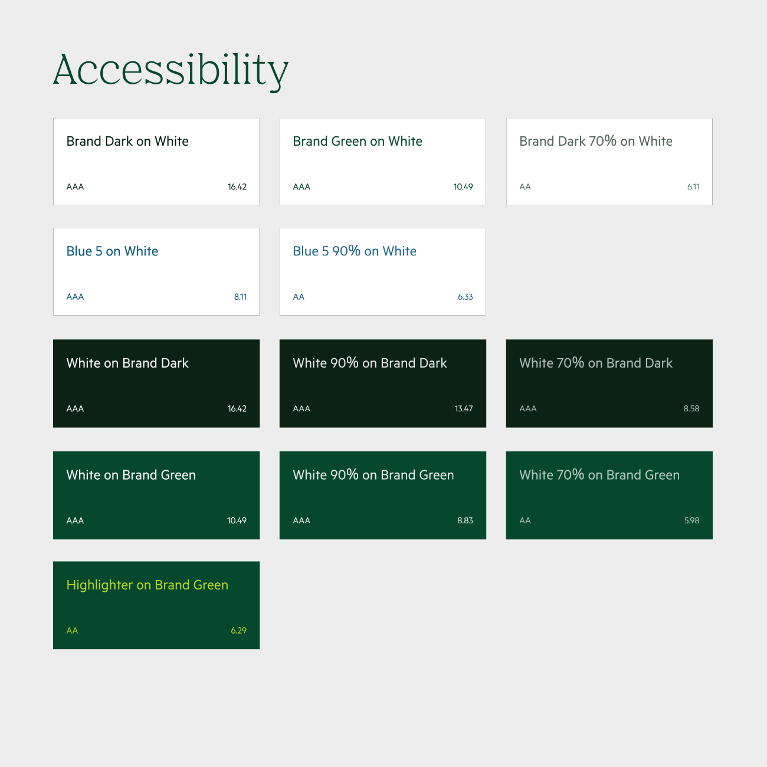Click the AA label on Brand Dark 70% card
The height and width of the screenshot is (767, 767).
click(x=525, y=186)
